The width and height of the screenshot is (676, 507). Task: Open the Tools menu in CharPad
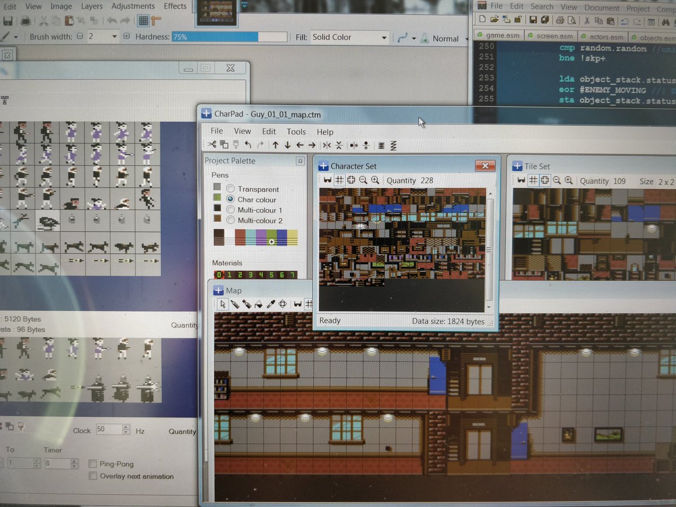coord(296,131)
